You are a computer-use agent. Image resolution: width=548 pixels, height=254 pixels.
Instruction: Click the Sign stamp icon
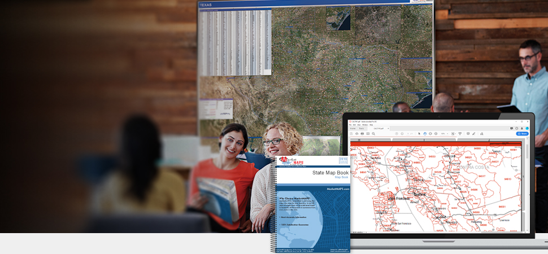(x=481, y=133)
